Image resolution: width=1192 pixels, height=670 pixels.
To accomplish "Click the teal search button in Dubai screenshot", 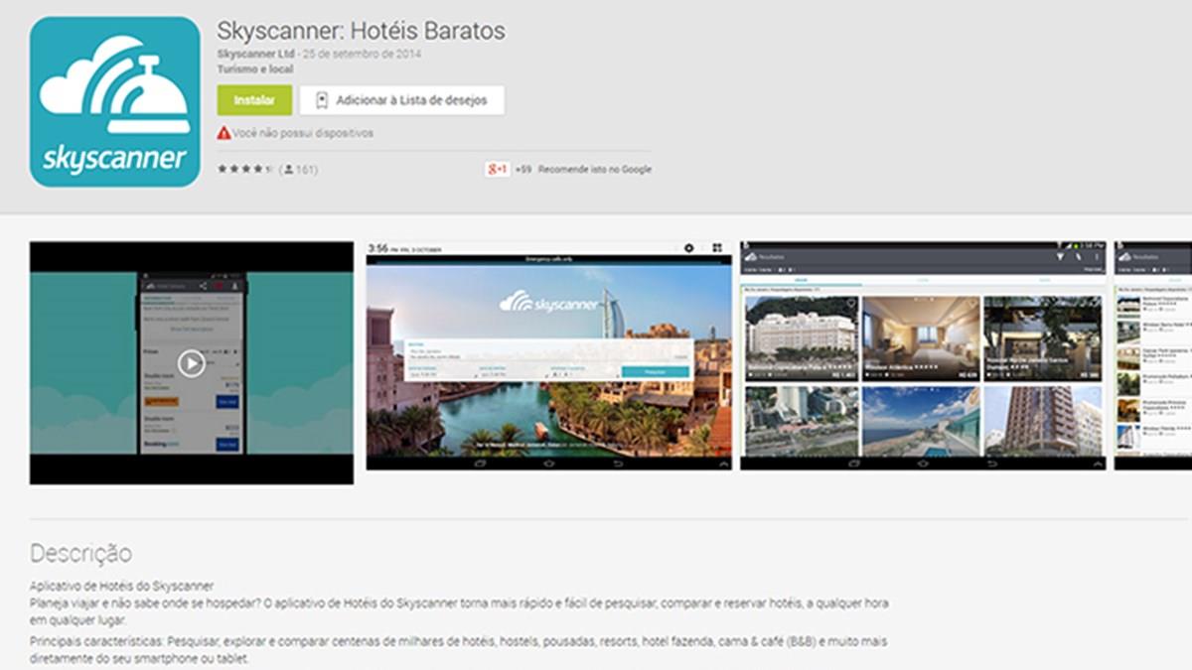I will [x=655, y=371].
